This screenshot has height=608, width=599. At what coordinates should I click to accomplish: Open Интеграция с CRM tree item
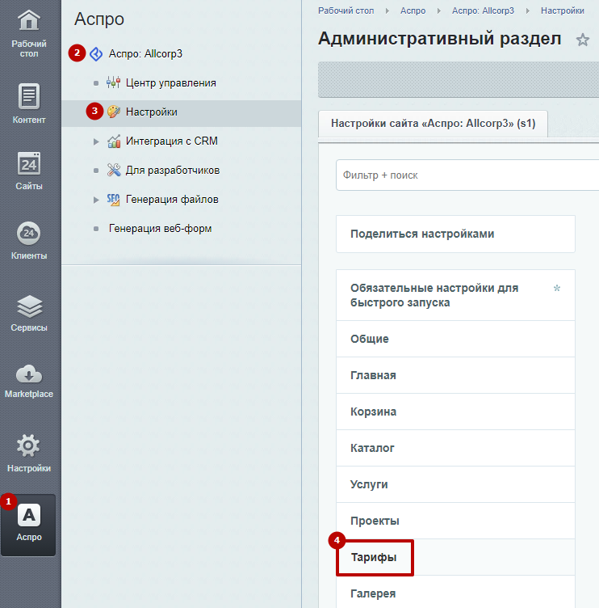[171, 141]
